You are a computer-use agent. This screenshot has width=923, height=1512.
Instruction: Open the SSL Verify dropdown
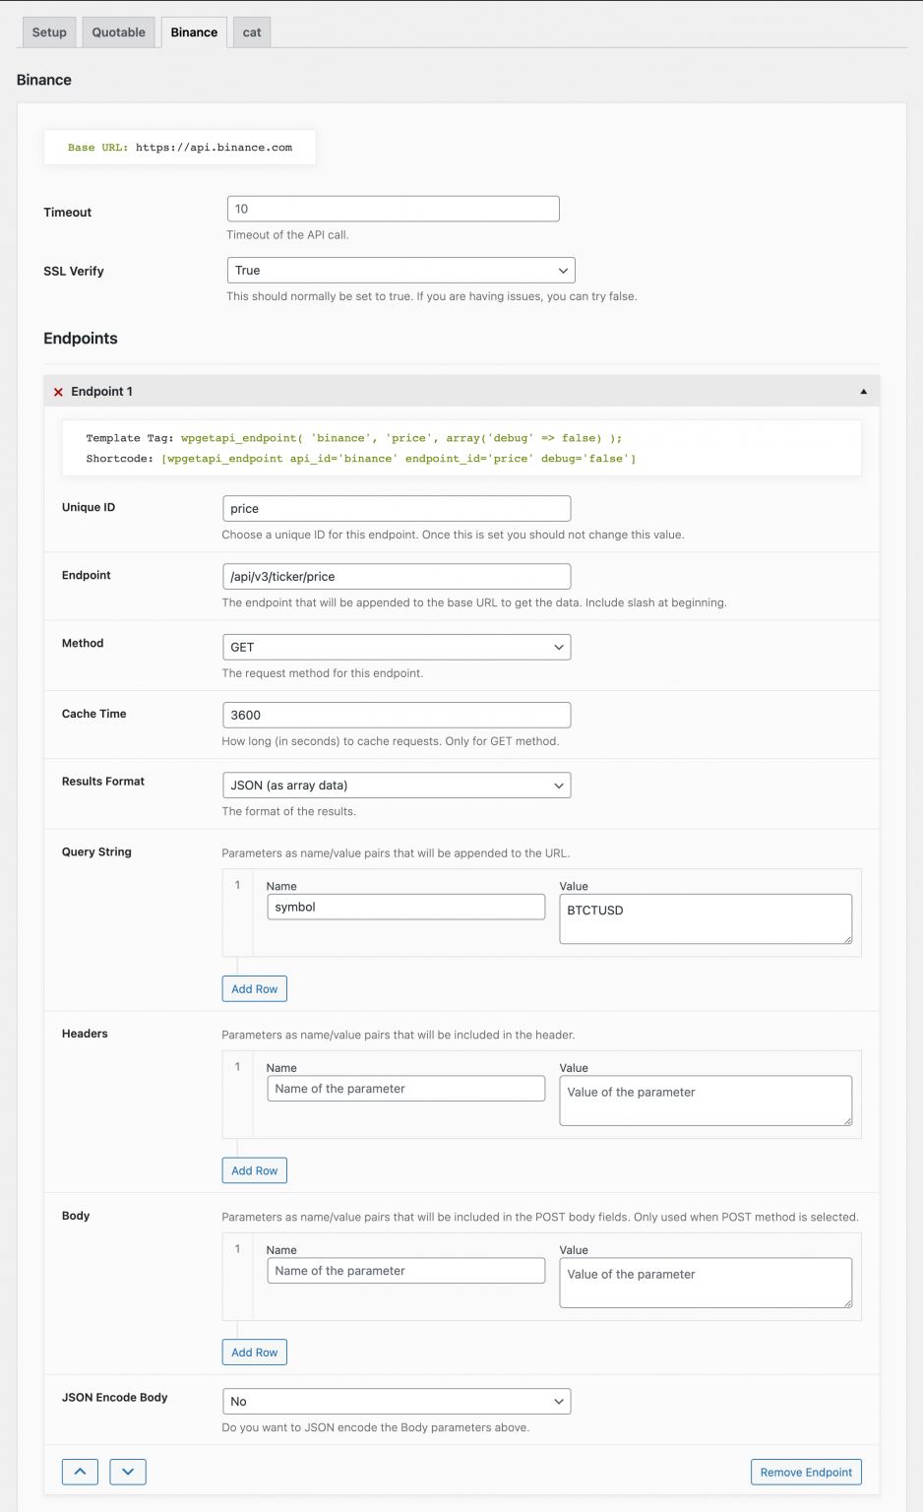(x=400, y=270)
